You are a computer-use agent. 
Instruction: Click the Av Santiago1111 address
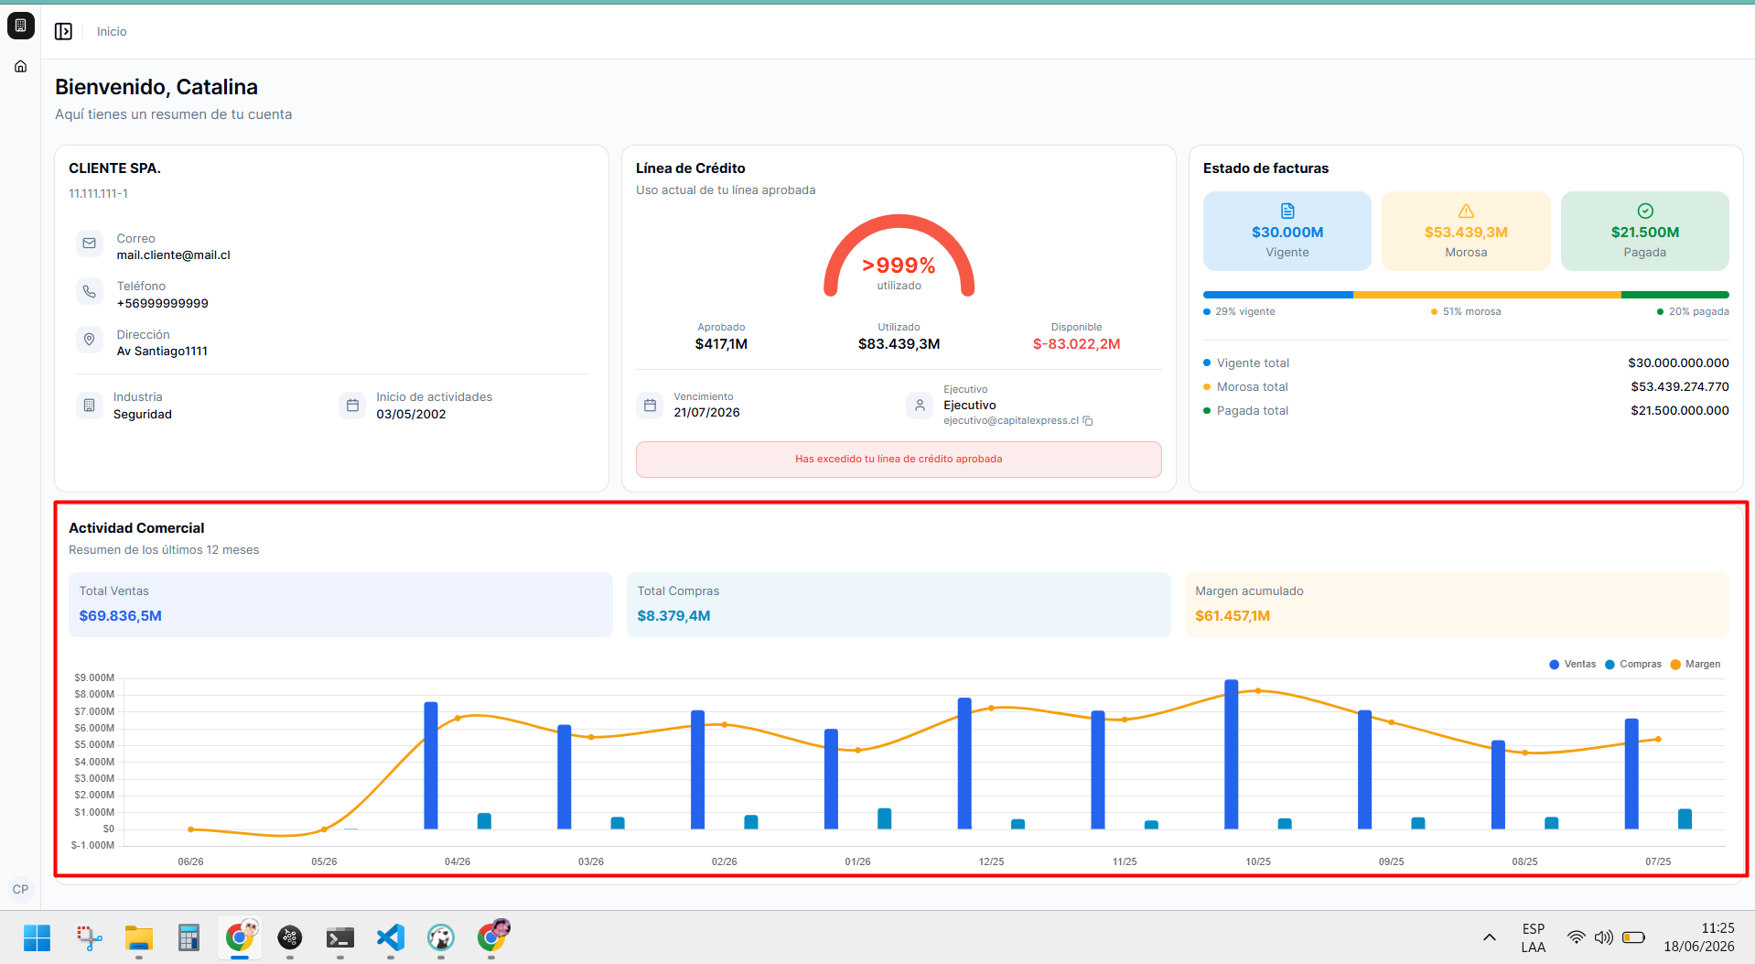pyautogui.click(x=162, y=352)
